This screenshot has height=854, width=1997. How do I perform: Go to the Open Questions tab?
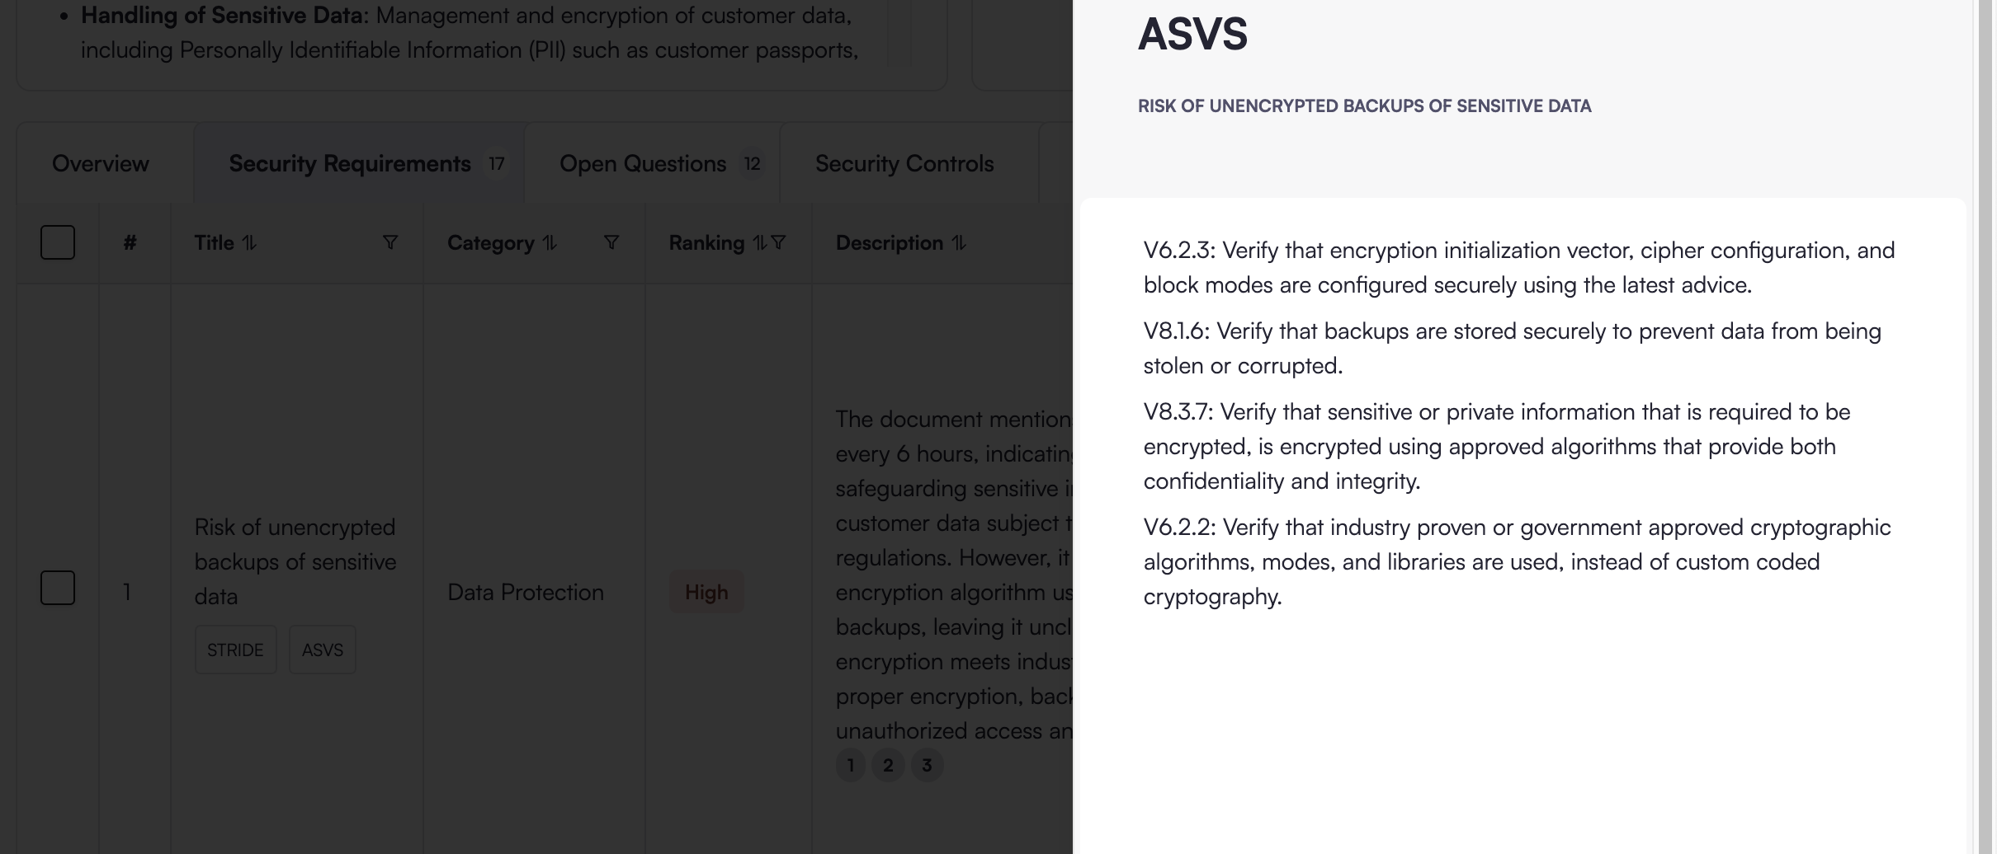[643, 163]
